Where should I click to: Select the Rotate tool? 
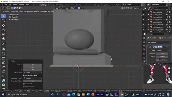click(3, 30)
